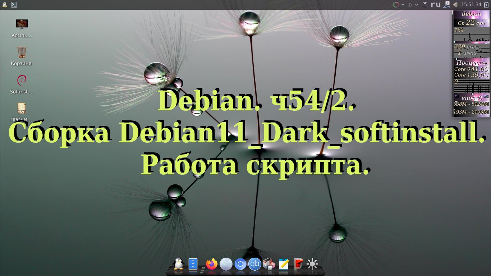Open the network connection tray icon
Image resolution: width=491 pixels, height=276 pixels.
(446, 5)
